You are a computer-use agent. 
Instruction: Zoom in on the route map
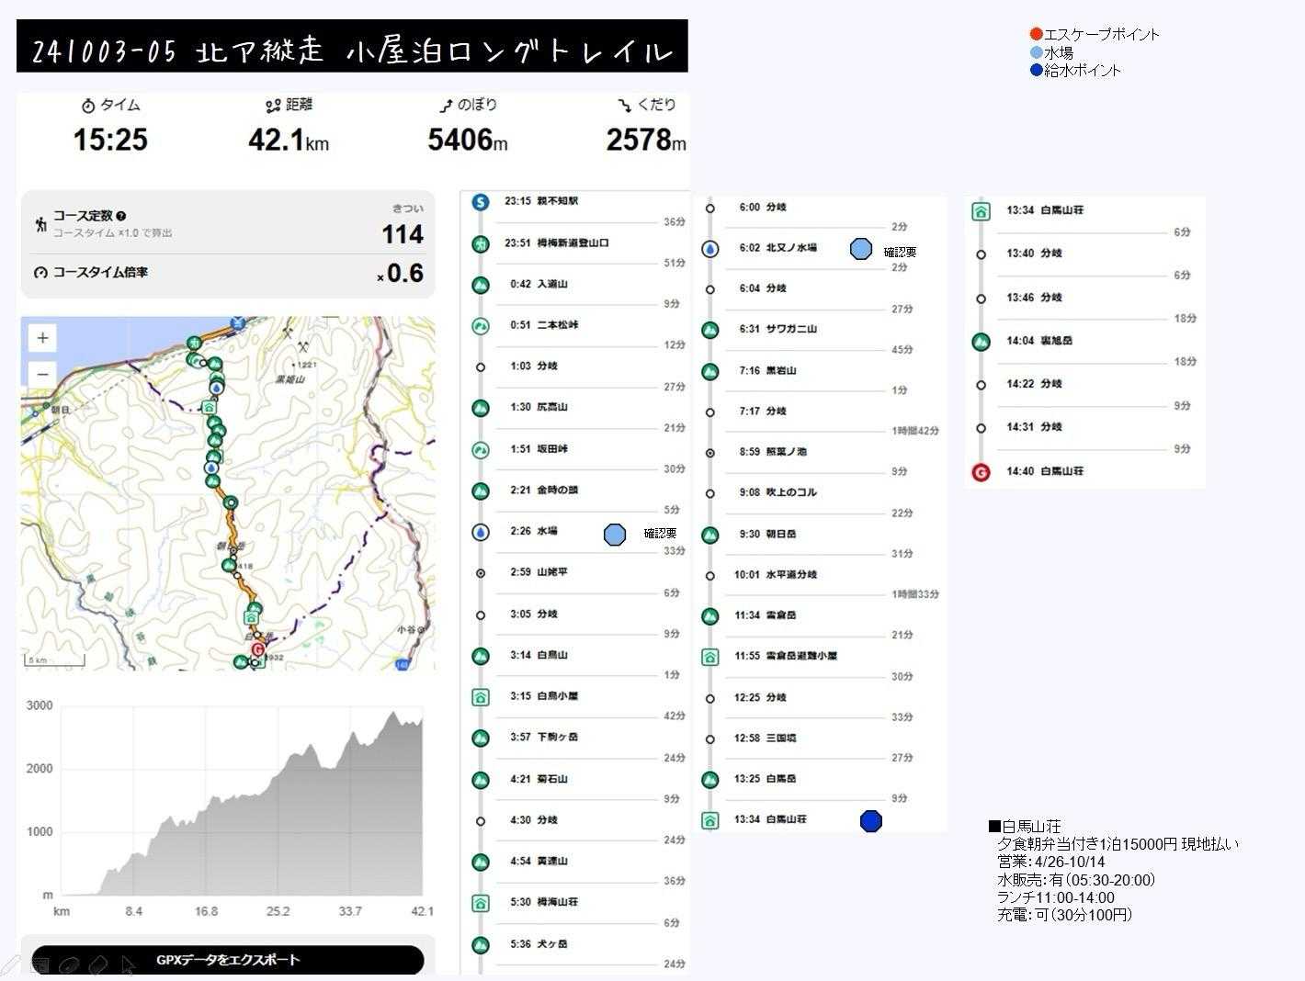pyautogui.click(x=42, y=338)
